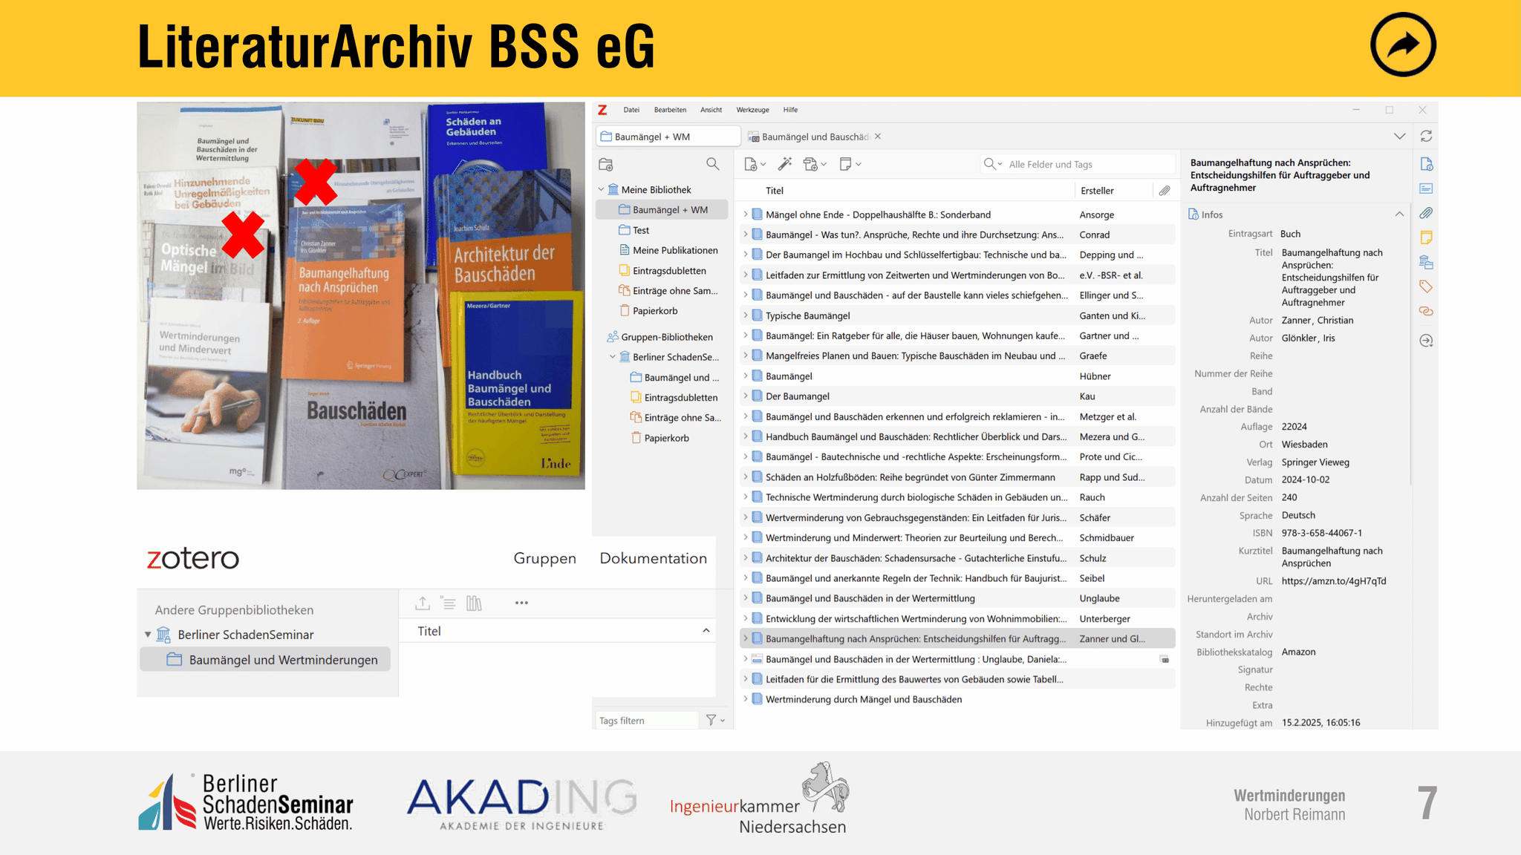
Task: Click the Verlag value Springer Vieweg
Action: (1315, 462)
